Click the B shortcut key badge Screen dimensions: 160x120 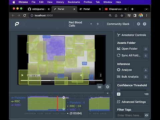point(146,77)
